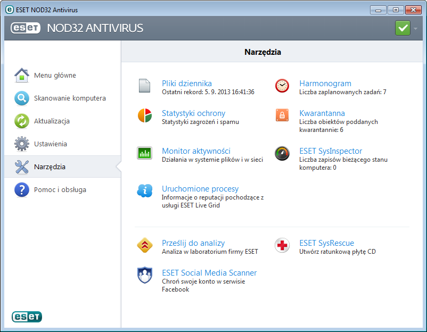Image resolution: width=427 pixels, height=332 pixels.
Task: Click text 'Liczba obiektów poddanych kwarantannie: 6'
Action: pos(339,126)
